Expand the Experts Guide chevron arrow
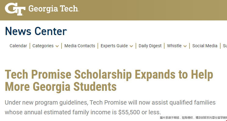This screenshot has width=227, height=121. click(131, 46)
